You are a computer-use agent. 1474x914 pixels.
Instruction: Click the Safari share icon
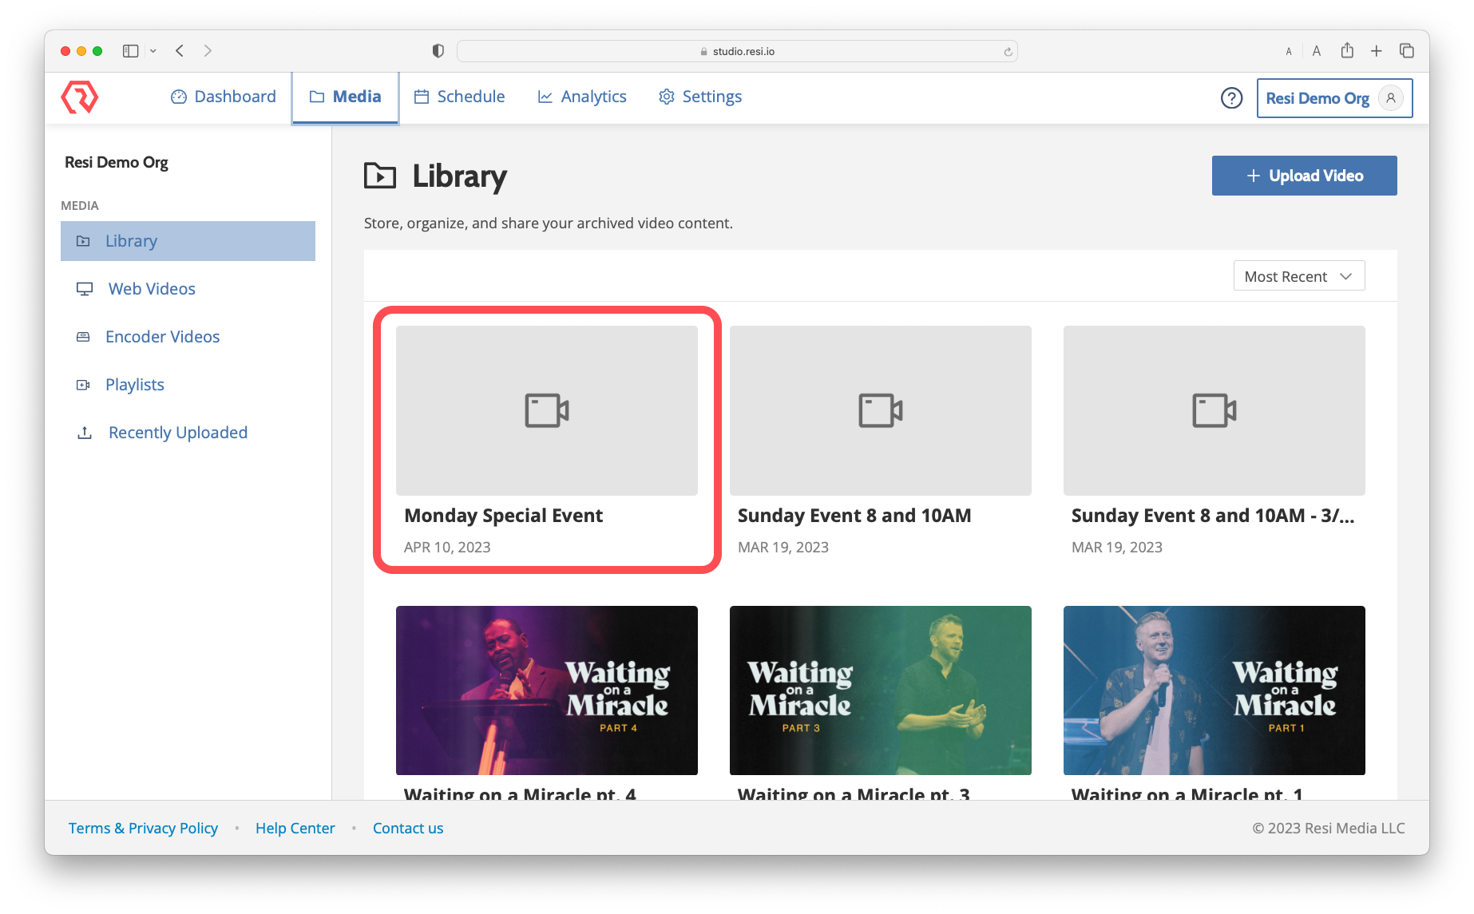(x=1347, y=51)
